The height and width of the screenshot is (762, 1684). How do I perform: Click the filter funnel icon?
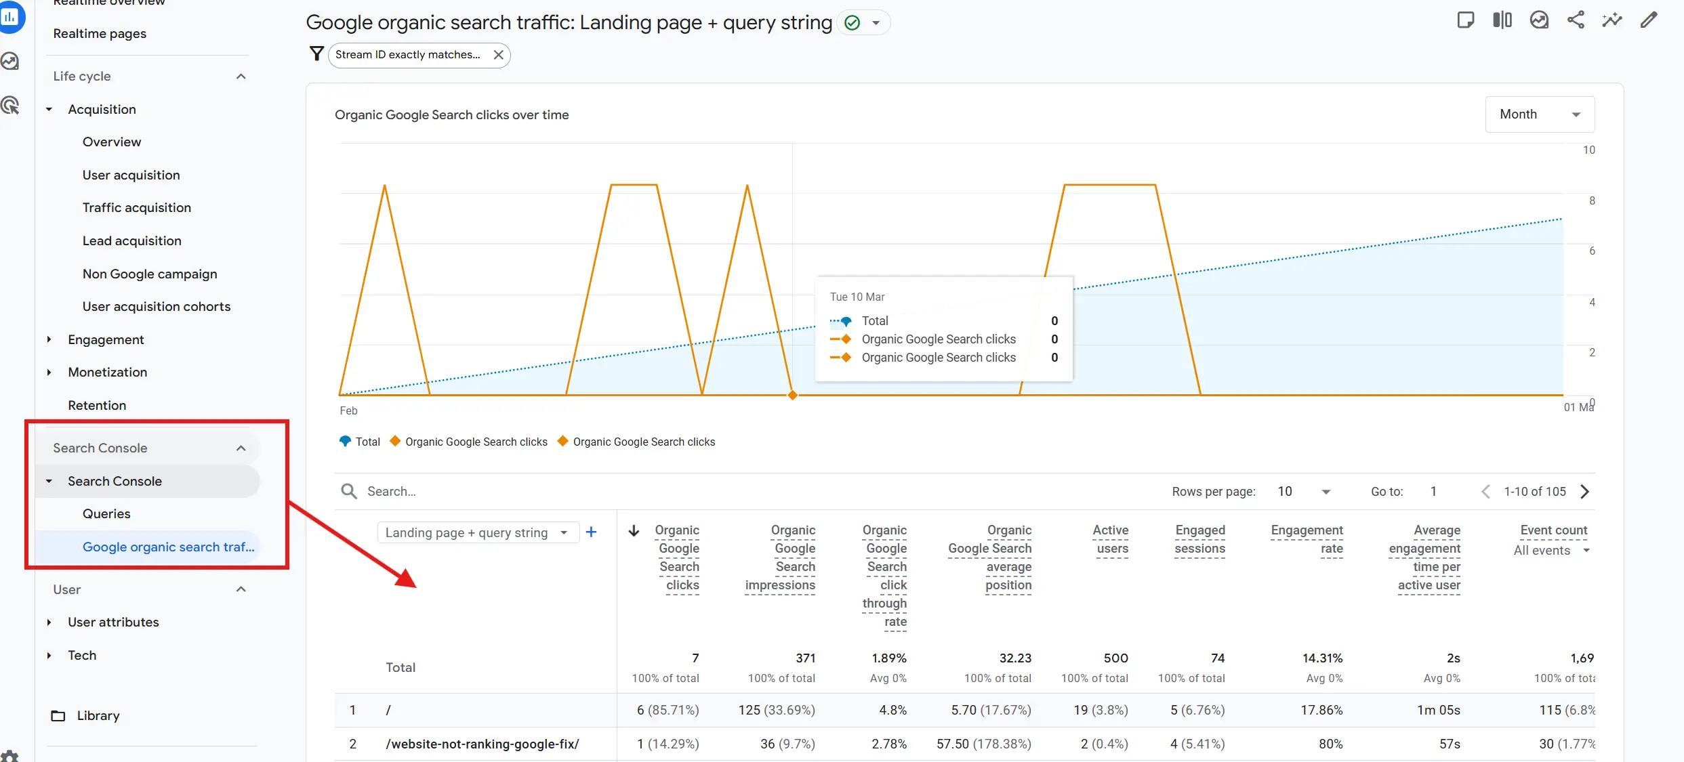316,54
